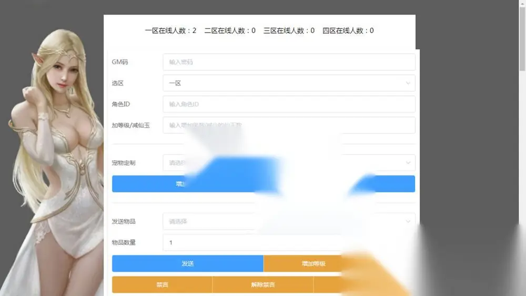Click the 宠物定制 label

[x=124, y=163]
